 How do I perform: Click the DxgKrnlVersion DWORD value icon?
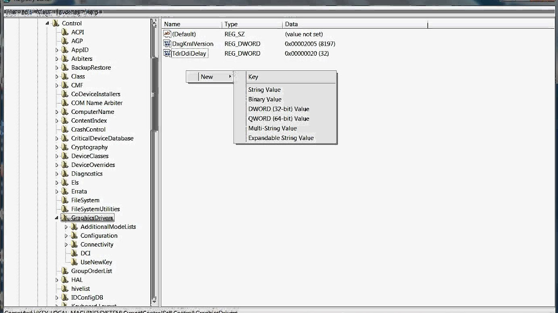click(x=167, y=43)
